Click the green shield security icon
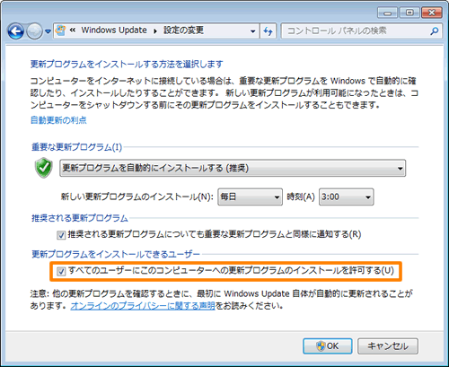 click(x=44, y=168)
